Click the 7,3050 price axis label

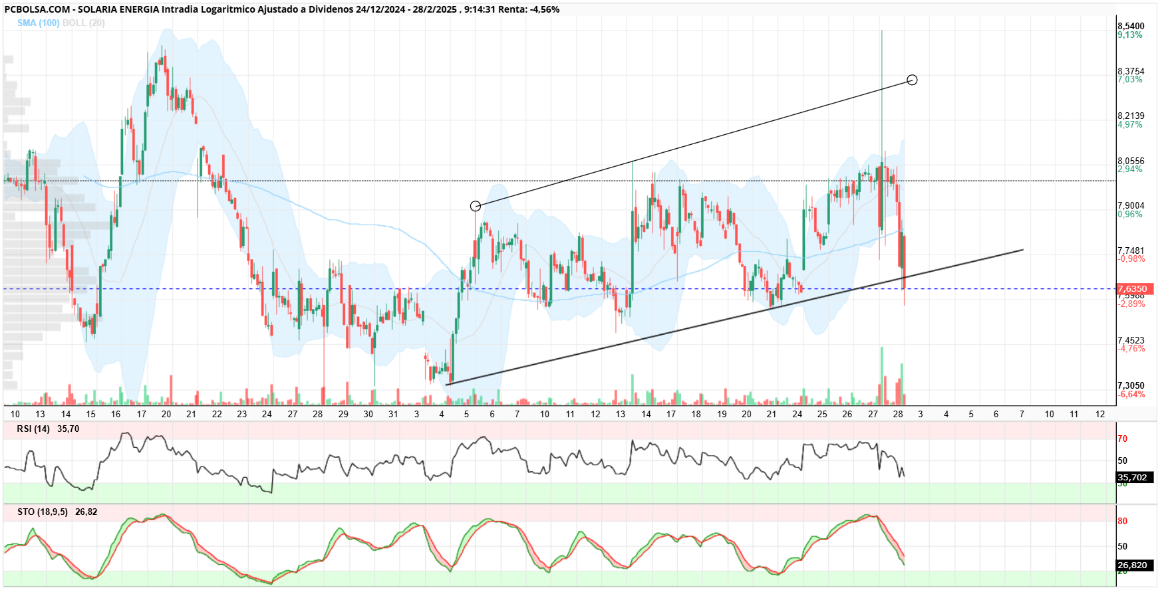pos(1131,385)
